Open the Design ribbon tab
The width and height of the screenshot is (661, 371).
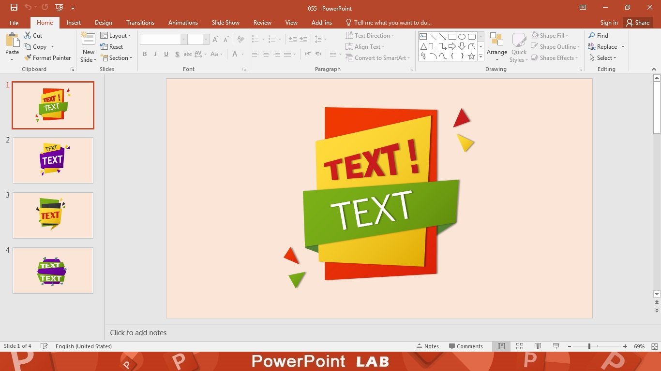103,23
